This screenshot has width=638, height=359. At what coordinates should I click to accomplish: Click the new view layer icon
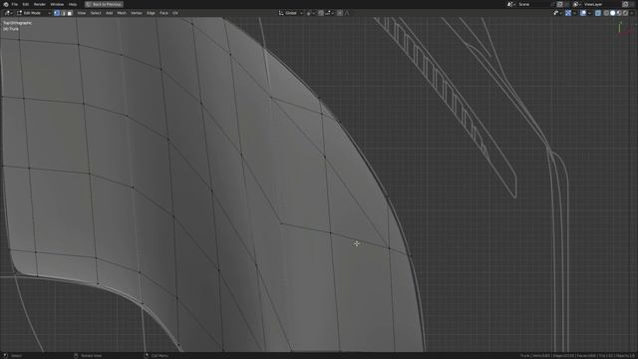tap(625, 4)
